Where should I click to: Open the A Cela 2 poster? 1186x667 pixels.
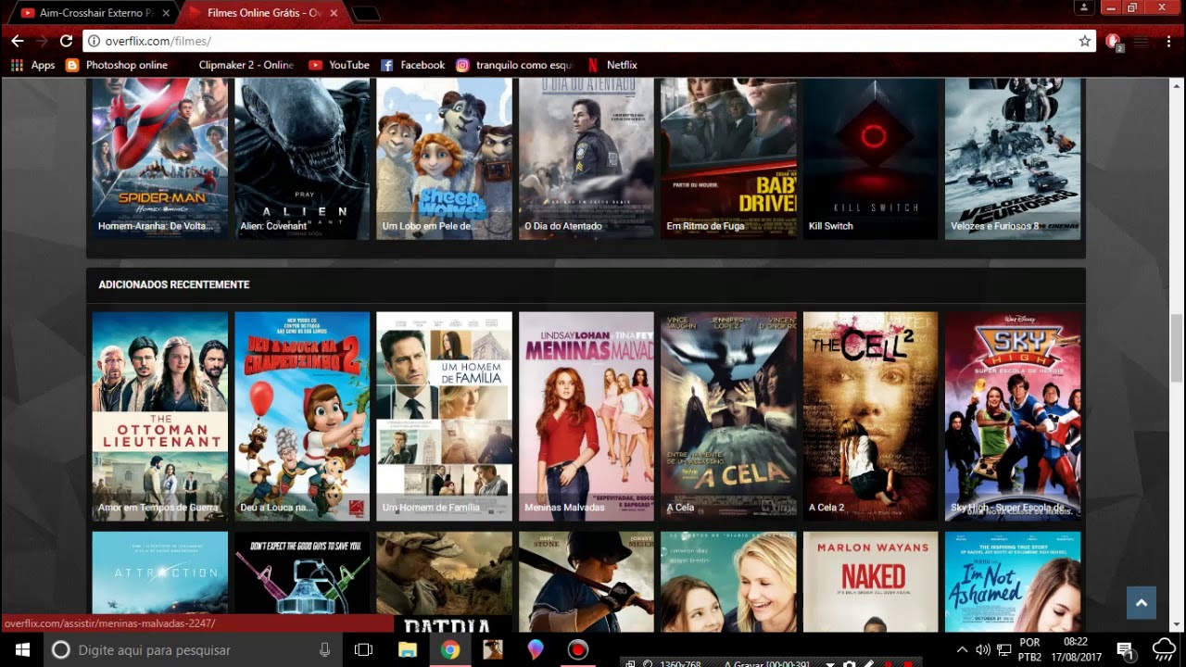tap(870, 416)
